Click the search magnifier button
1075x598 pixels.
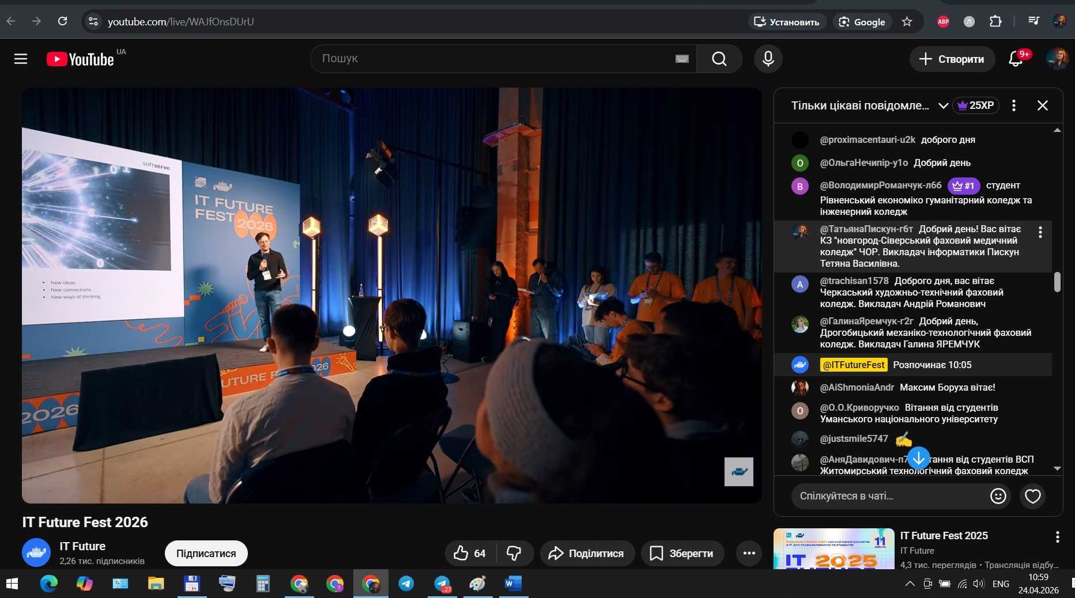click(719, 59)
